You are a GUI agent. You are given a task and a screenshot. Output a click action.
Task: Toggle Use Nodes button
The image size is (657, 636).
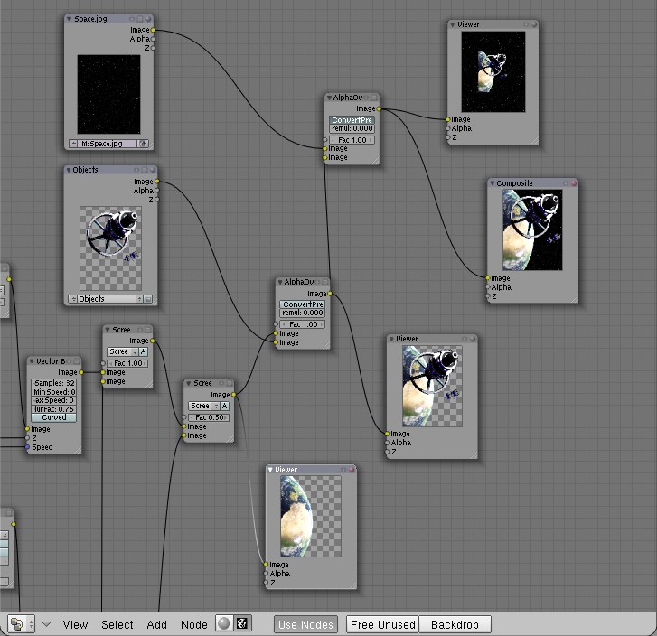[x=305, y=624]
